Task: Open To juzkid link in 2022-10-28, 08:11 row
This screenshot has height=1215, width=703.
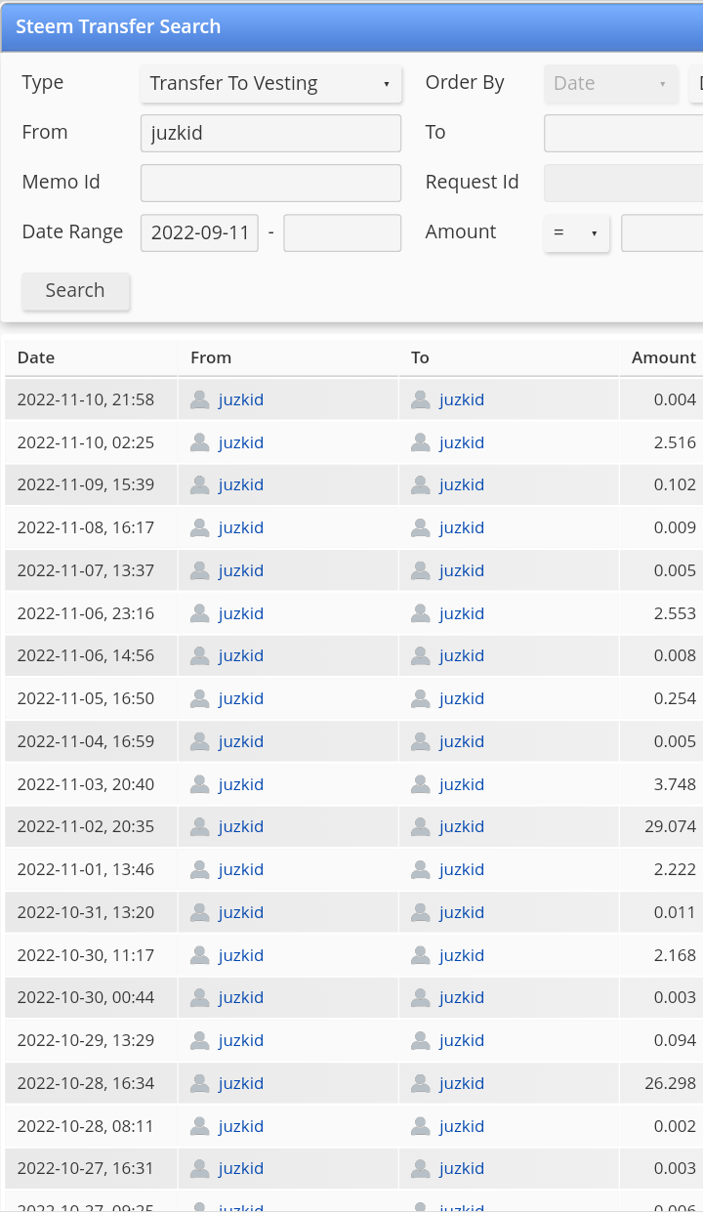Action: point(462,1126)
